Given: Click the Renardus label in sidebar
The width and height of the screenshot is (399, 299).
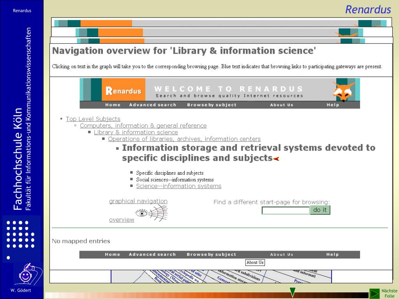Looking at the screenshot, I should (x=22, y=11).
